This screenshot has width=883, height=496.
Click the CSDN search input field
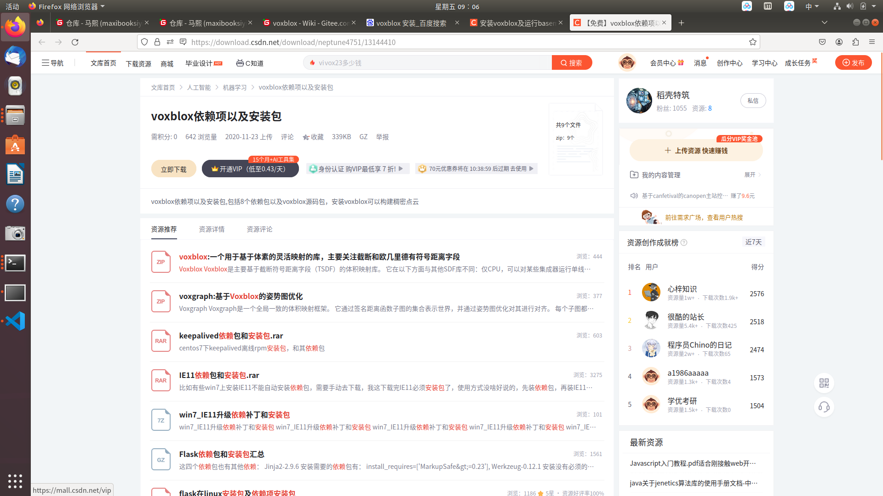[x=428, y=63]
